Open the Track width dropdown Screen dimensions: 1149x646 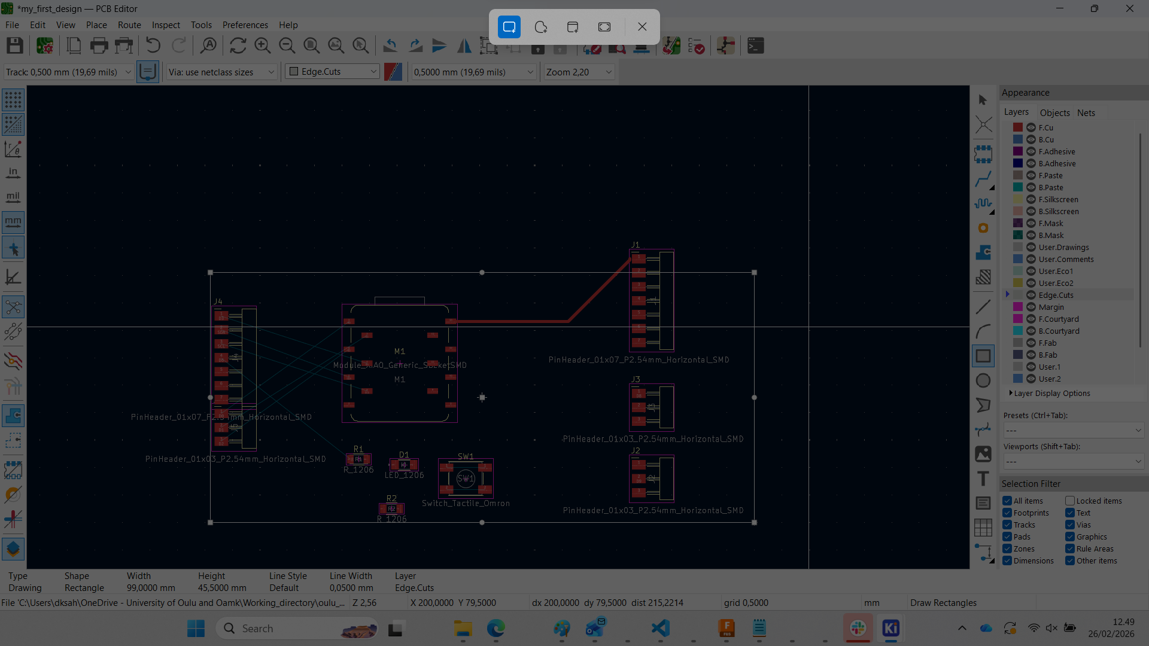pyautogui.click(x=127, y=72)
